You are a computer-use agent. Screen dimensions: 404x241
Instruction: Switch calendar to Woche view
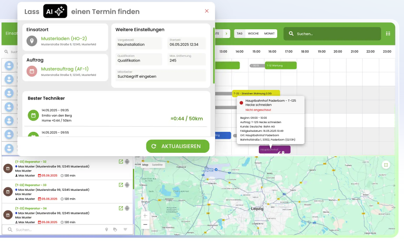253,34
